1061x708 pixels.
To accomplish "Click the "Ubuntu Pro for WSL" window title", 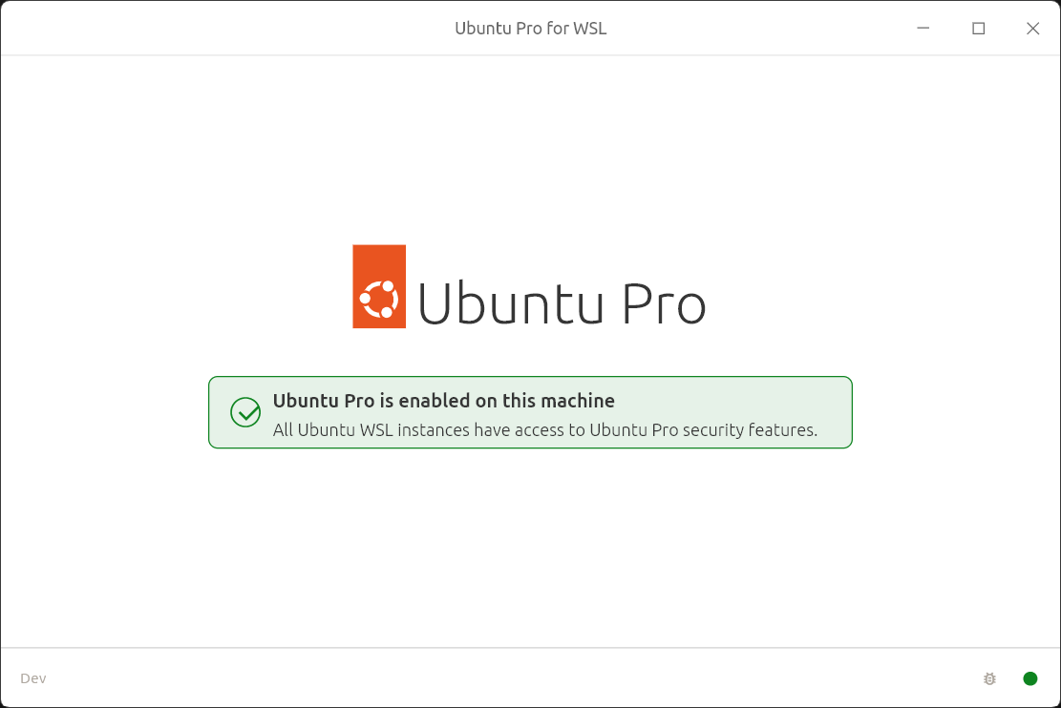I will pos(530,29).
